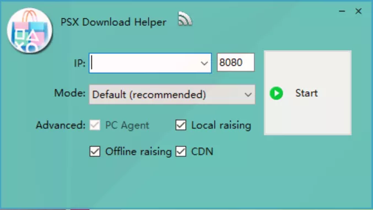Click the port field showing 8080

(x=235, y=63)
